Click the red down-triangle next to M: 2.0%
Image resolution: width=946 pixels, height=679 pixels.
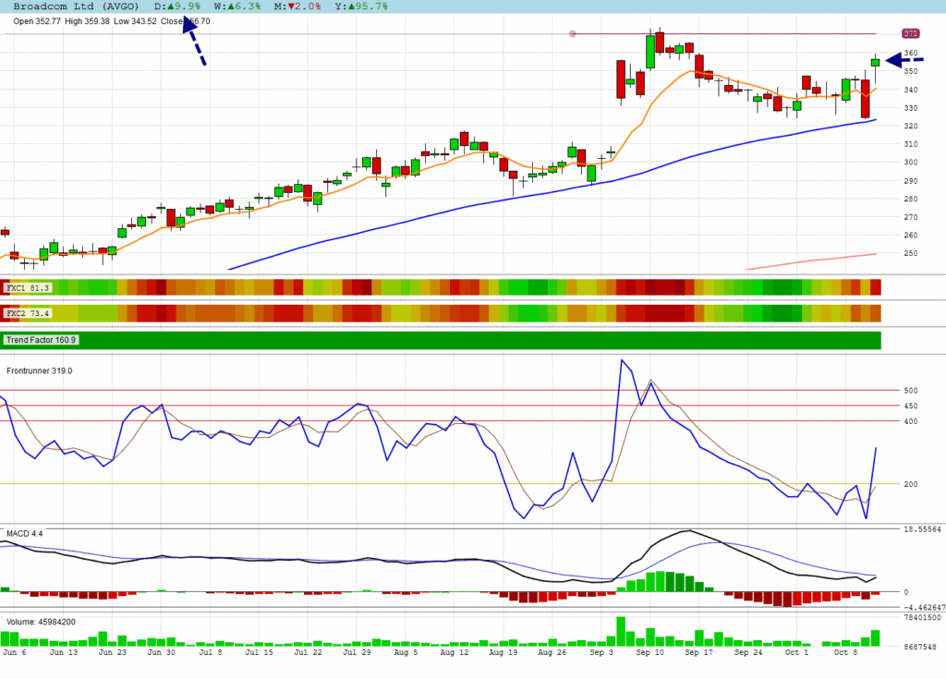coord(292,6)
